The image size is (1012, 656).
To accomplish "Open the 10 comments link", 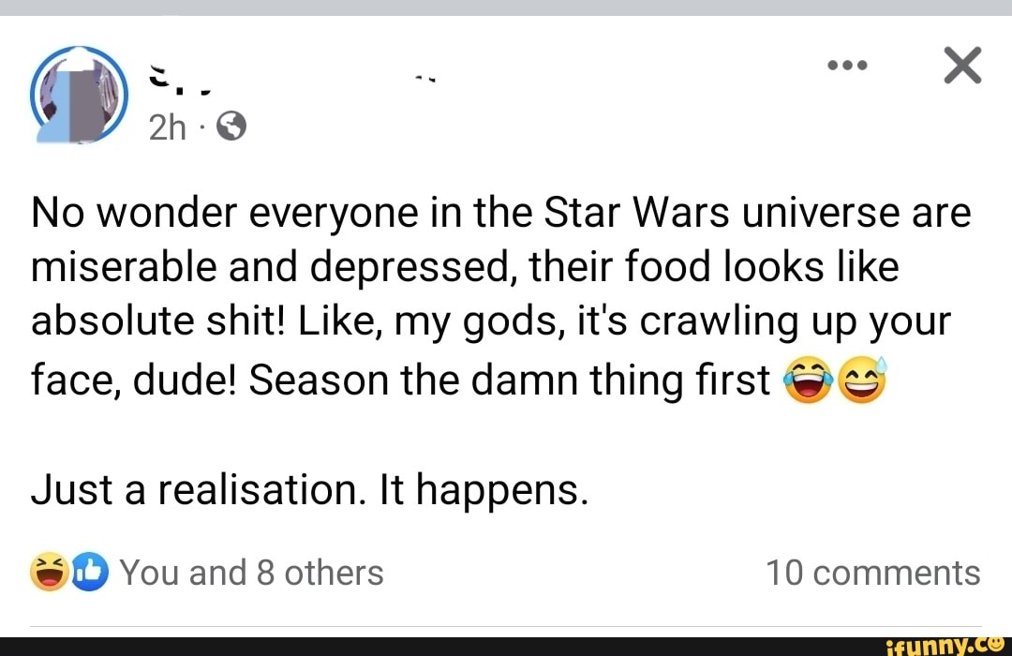I will 872,573.
